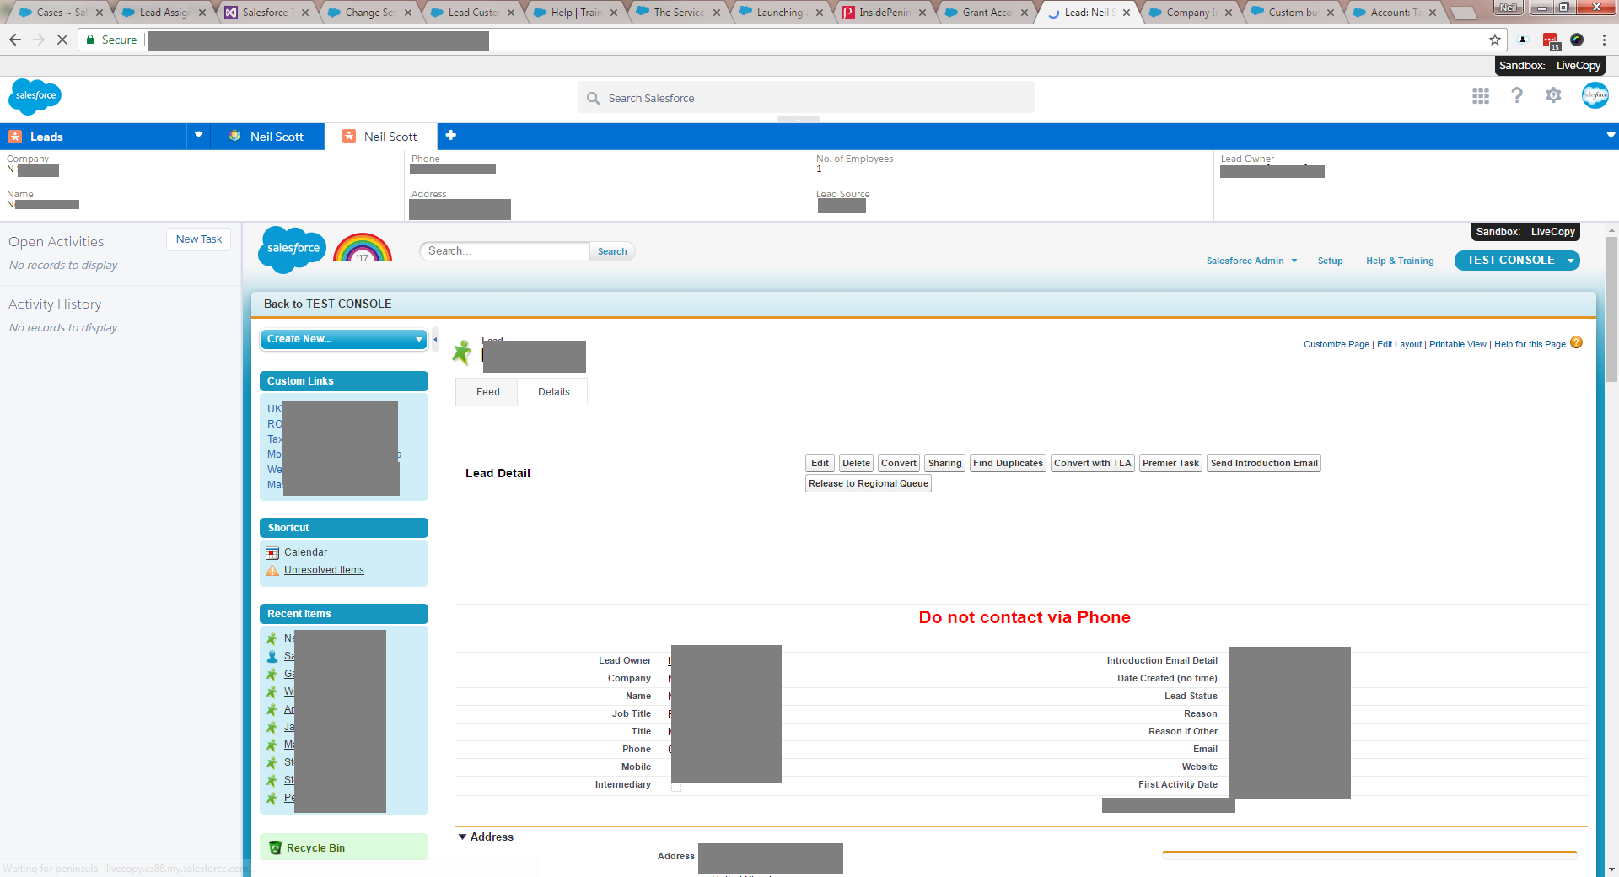Image resolution: width=1619 pixels, height=877 pixels.
Task: Expand the Salesforce Admin user menu
Action: [x=1251, y=261]
